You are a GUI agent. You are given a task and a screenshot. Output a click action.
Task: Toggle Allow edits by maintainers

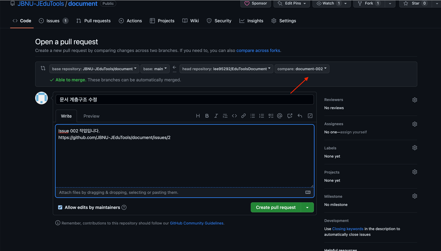point(60,207)
